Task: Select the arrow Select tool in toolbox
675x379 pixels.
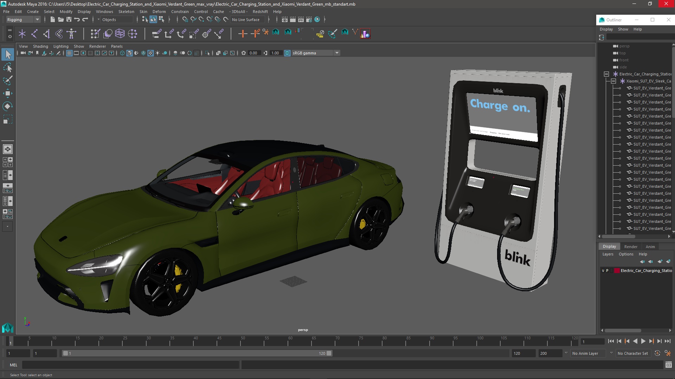Action: pyautogui.click(x=8, y=54)
